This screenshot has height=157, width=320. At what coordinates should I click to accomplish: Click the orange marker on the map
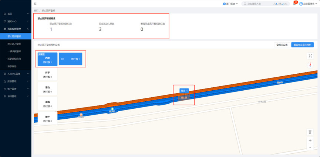(x=81, y=115)
